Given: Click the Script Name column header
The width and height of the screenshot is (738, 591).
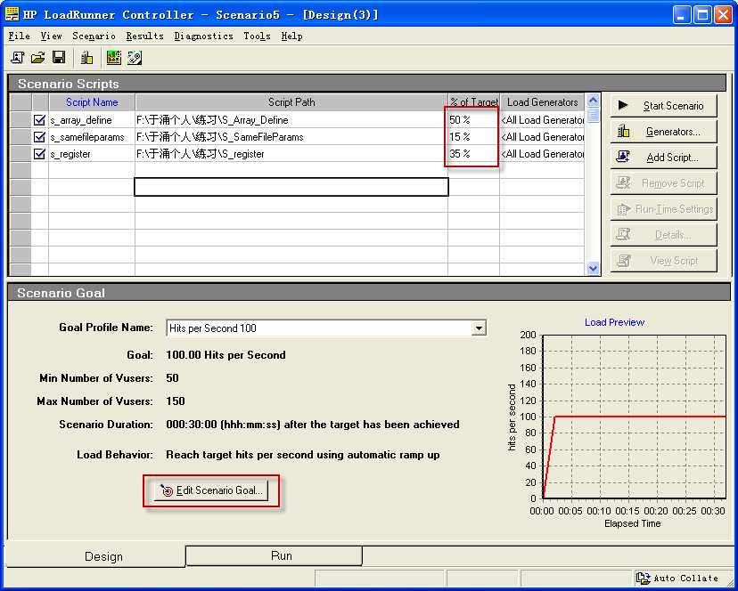Looking at the screenshot, I should click(x=92, y=102).
